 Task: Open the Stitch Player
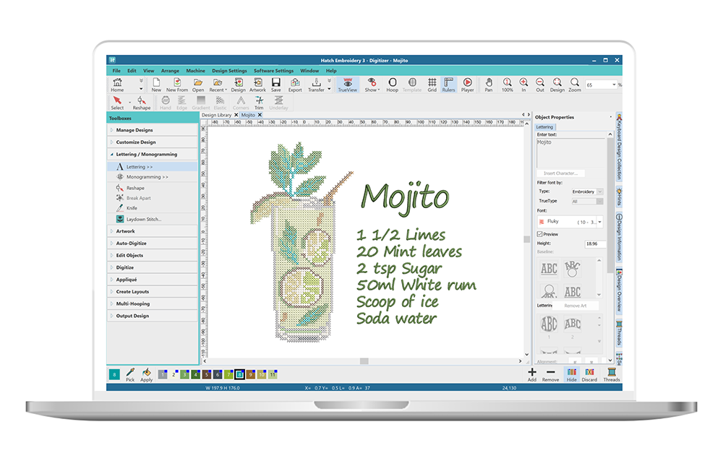coord(468,84)
